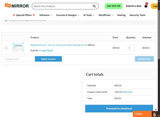Visit the ImageMagik seller link
160x117 pixels.
coord(46,51)
